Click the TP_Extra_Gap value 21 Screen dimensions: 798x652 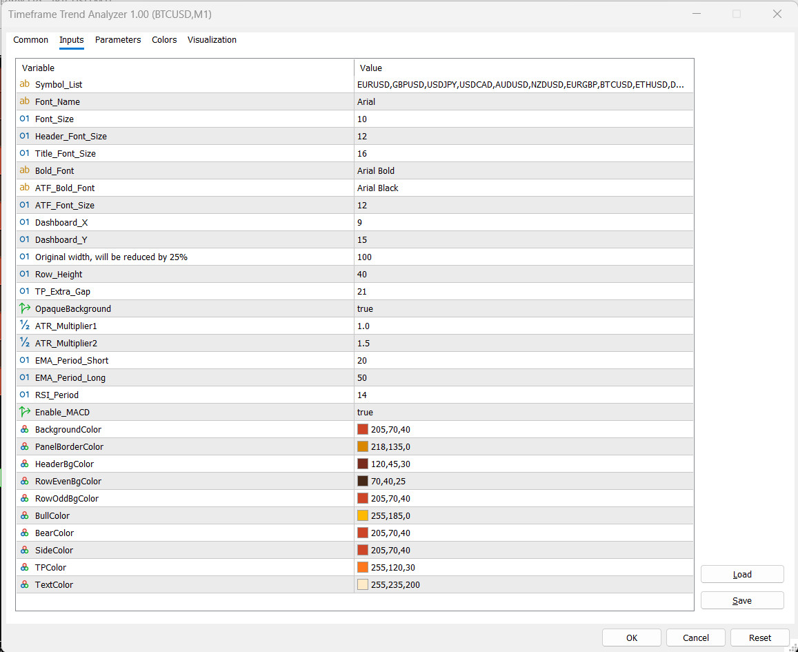pos(362,292)
